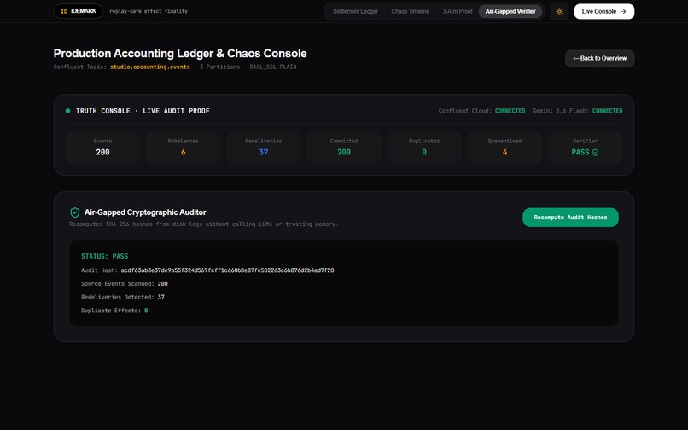Viewport: 688px width, 430px height.
Task: Click the replay-safe effect finality tagline
Action: [149, 11]
